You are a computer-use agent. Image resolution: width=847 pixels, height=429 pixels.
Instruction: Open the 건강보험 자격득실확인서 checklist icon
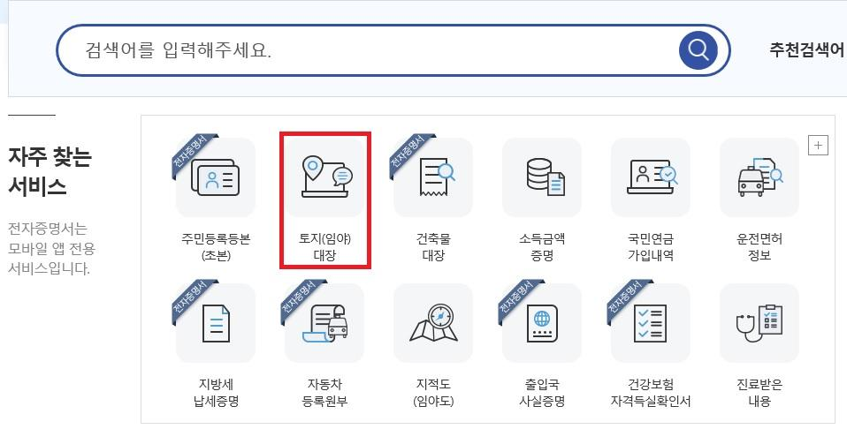[651, 323]
